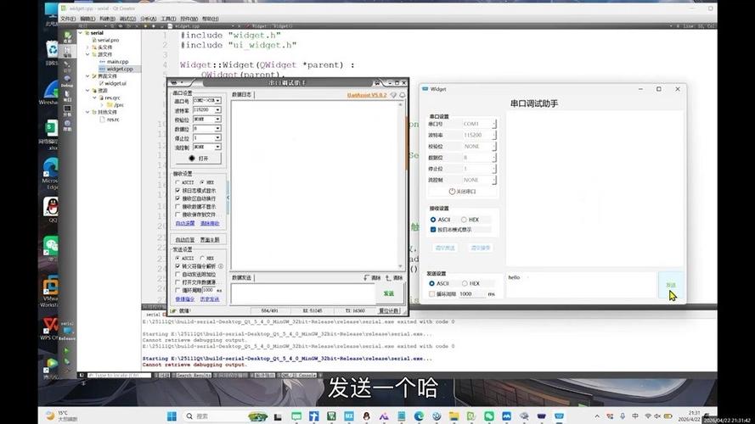Click 打开 port button in UartAssist
Image resolution: width=755 pixels, height=424 pixels.
click(x=199, y=159)
